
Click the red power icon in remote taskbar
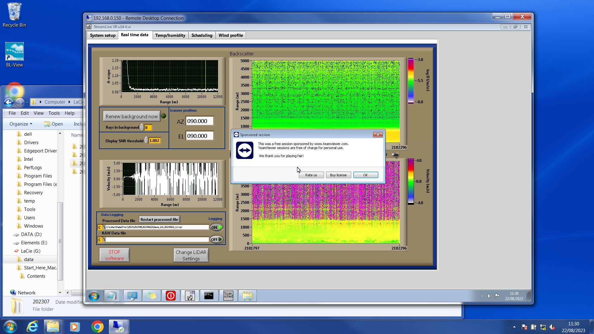[x=170, y=296]
